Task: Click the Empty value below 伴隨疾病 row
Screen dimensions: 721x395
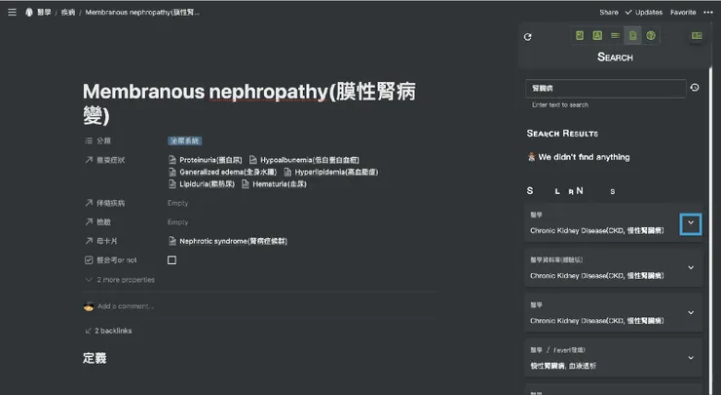Action: pos(177,222)
